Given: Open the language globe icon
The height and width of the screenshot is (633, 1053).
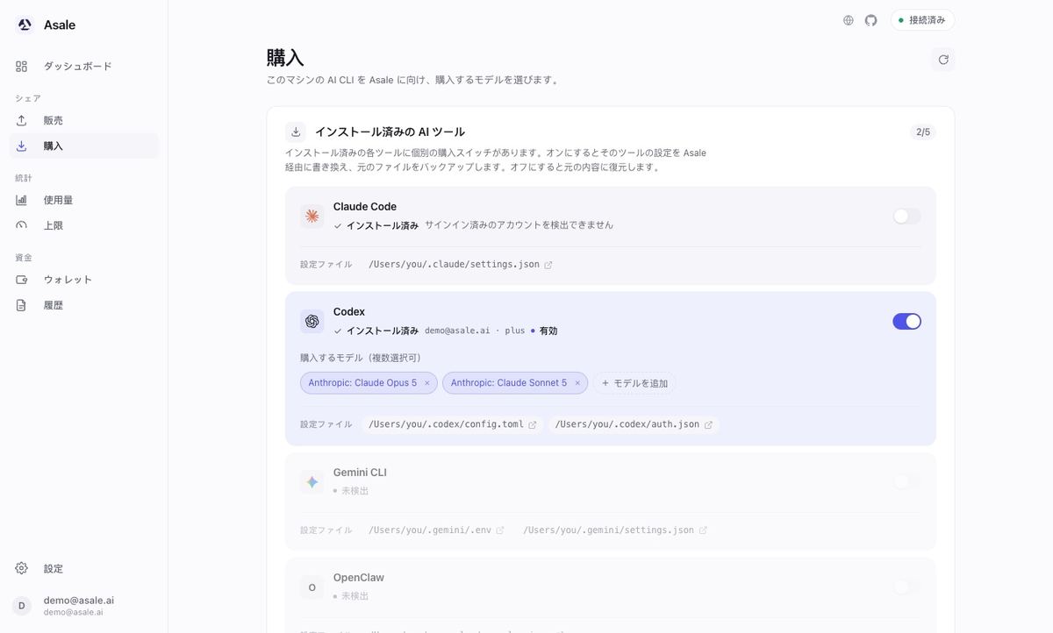Looking at the screenshot, I should [x=849, y=20].
